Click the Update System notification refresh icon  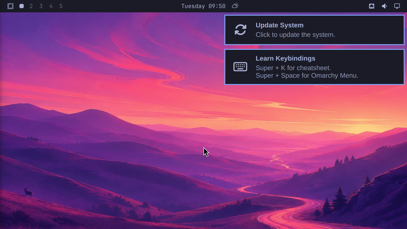pyautogui.click(x=240, y=30)
